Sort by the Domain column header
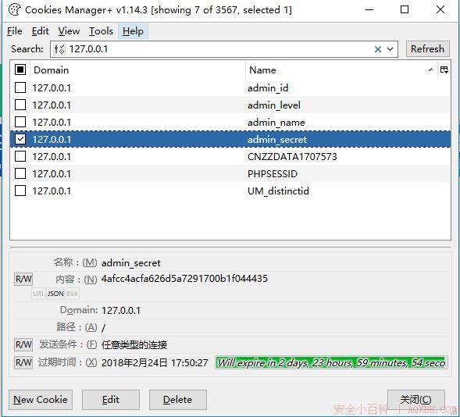Screen dimensions: 460x417 click(137, 69)
